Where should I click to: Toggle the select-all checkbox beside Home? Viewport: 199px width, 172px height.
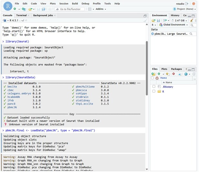tap(152, 78)
